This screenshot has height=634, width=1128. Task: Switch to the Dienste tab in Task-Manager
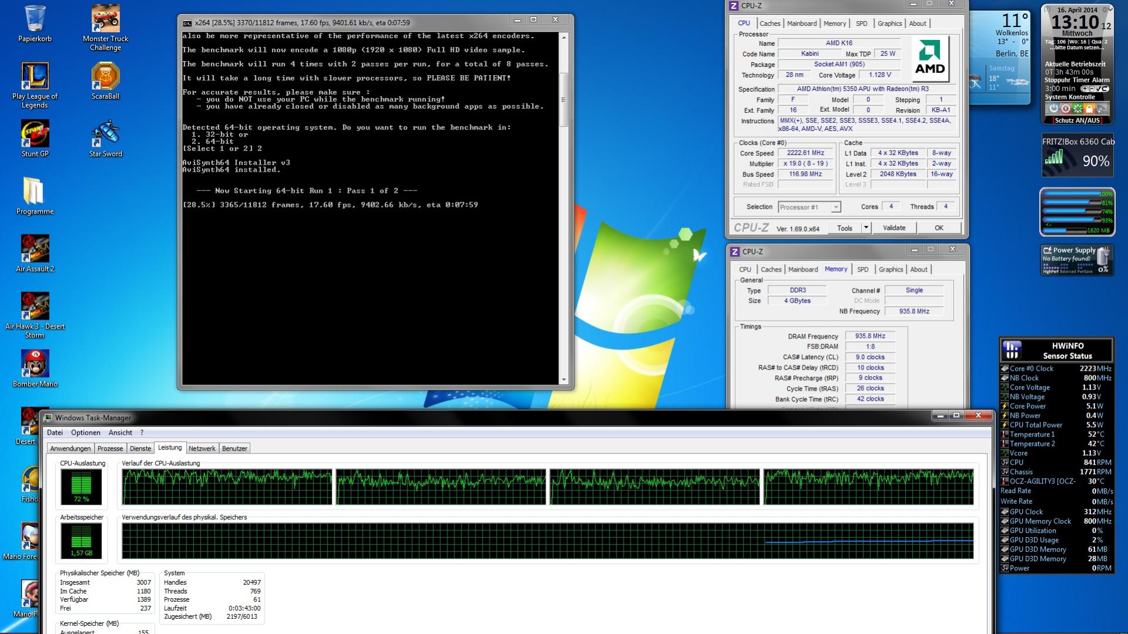pos(140,448)
